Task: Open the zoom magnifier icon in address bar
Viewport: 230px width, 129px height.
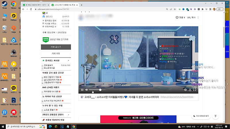Action: (x=167, y=9)
